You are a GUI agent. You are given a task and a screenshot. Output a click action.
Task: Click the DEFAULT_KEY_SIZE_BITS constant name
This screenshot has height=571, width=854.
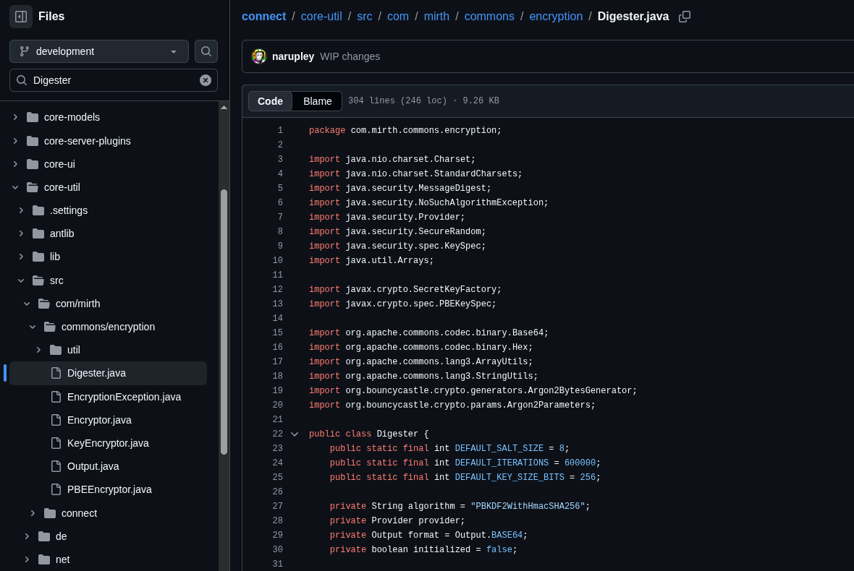click(x=510, y=478)
